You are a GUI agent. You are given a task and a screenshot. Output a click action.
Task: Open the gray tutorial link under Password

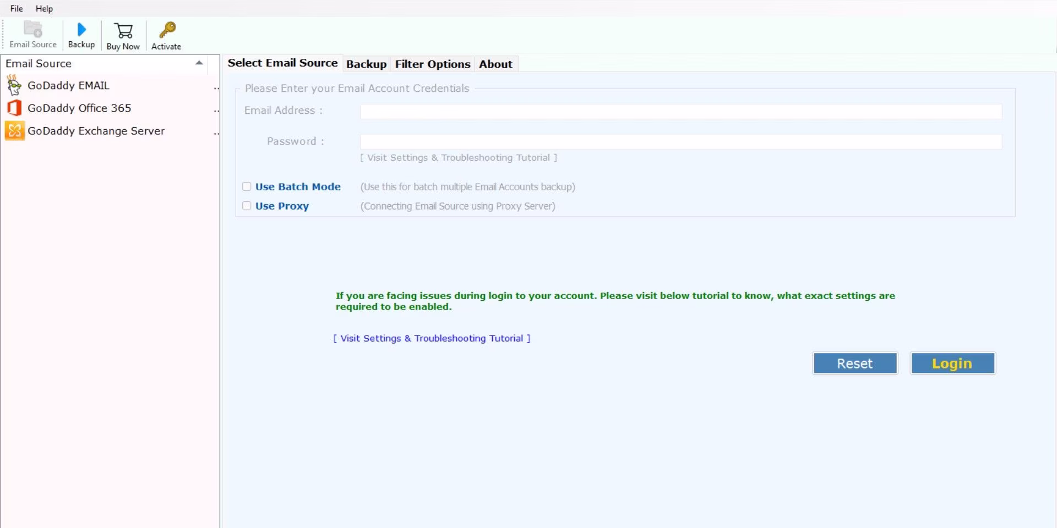(x=459, y=158)
